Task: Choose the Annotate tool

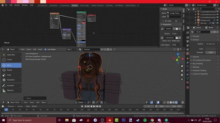Action: pos(11,85)
